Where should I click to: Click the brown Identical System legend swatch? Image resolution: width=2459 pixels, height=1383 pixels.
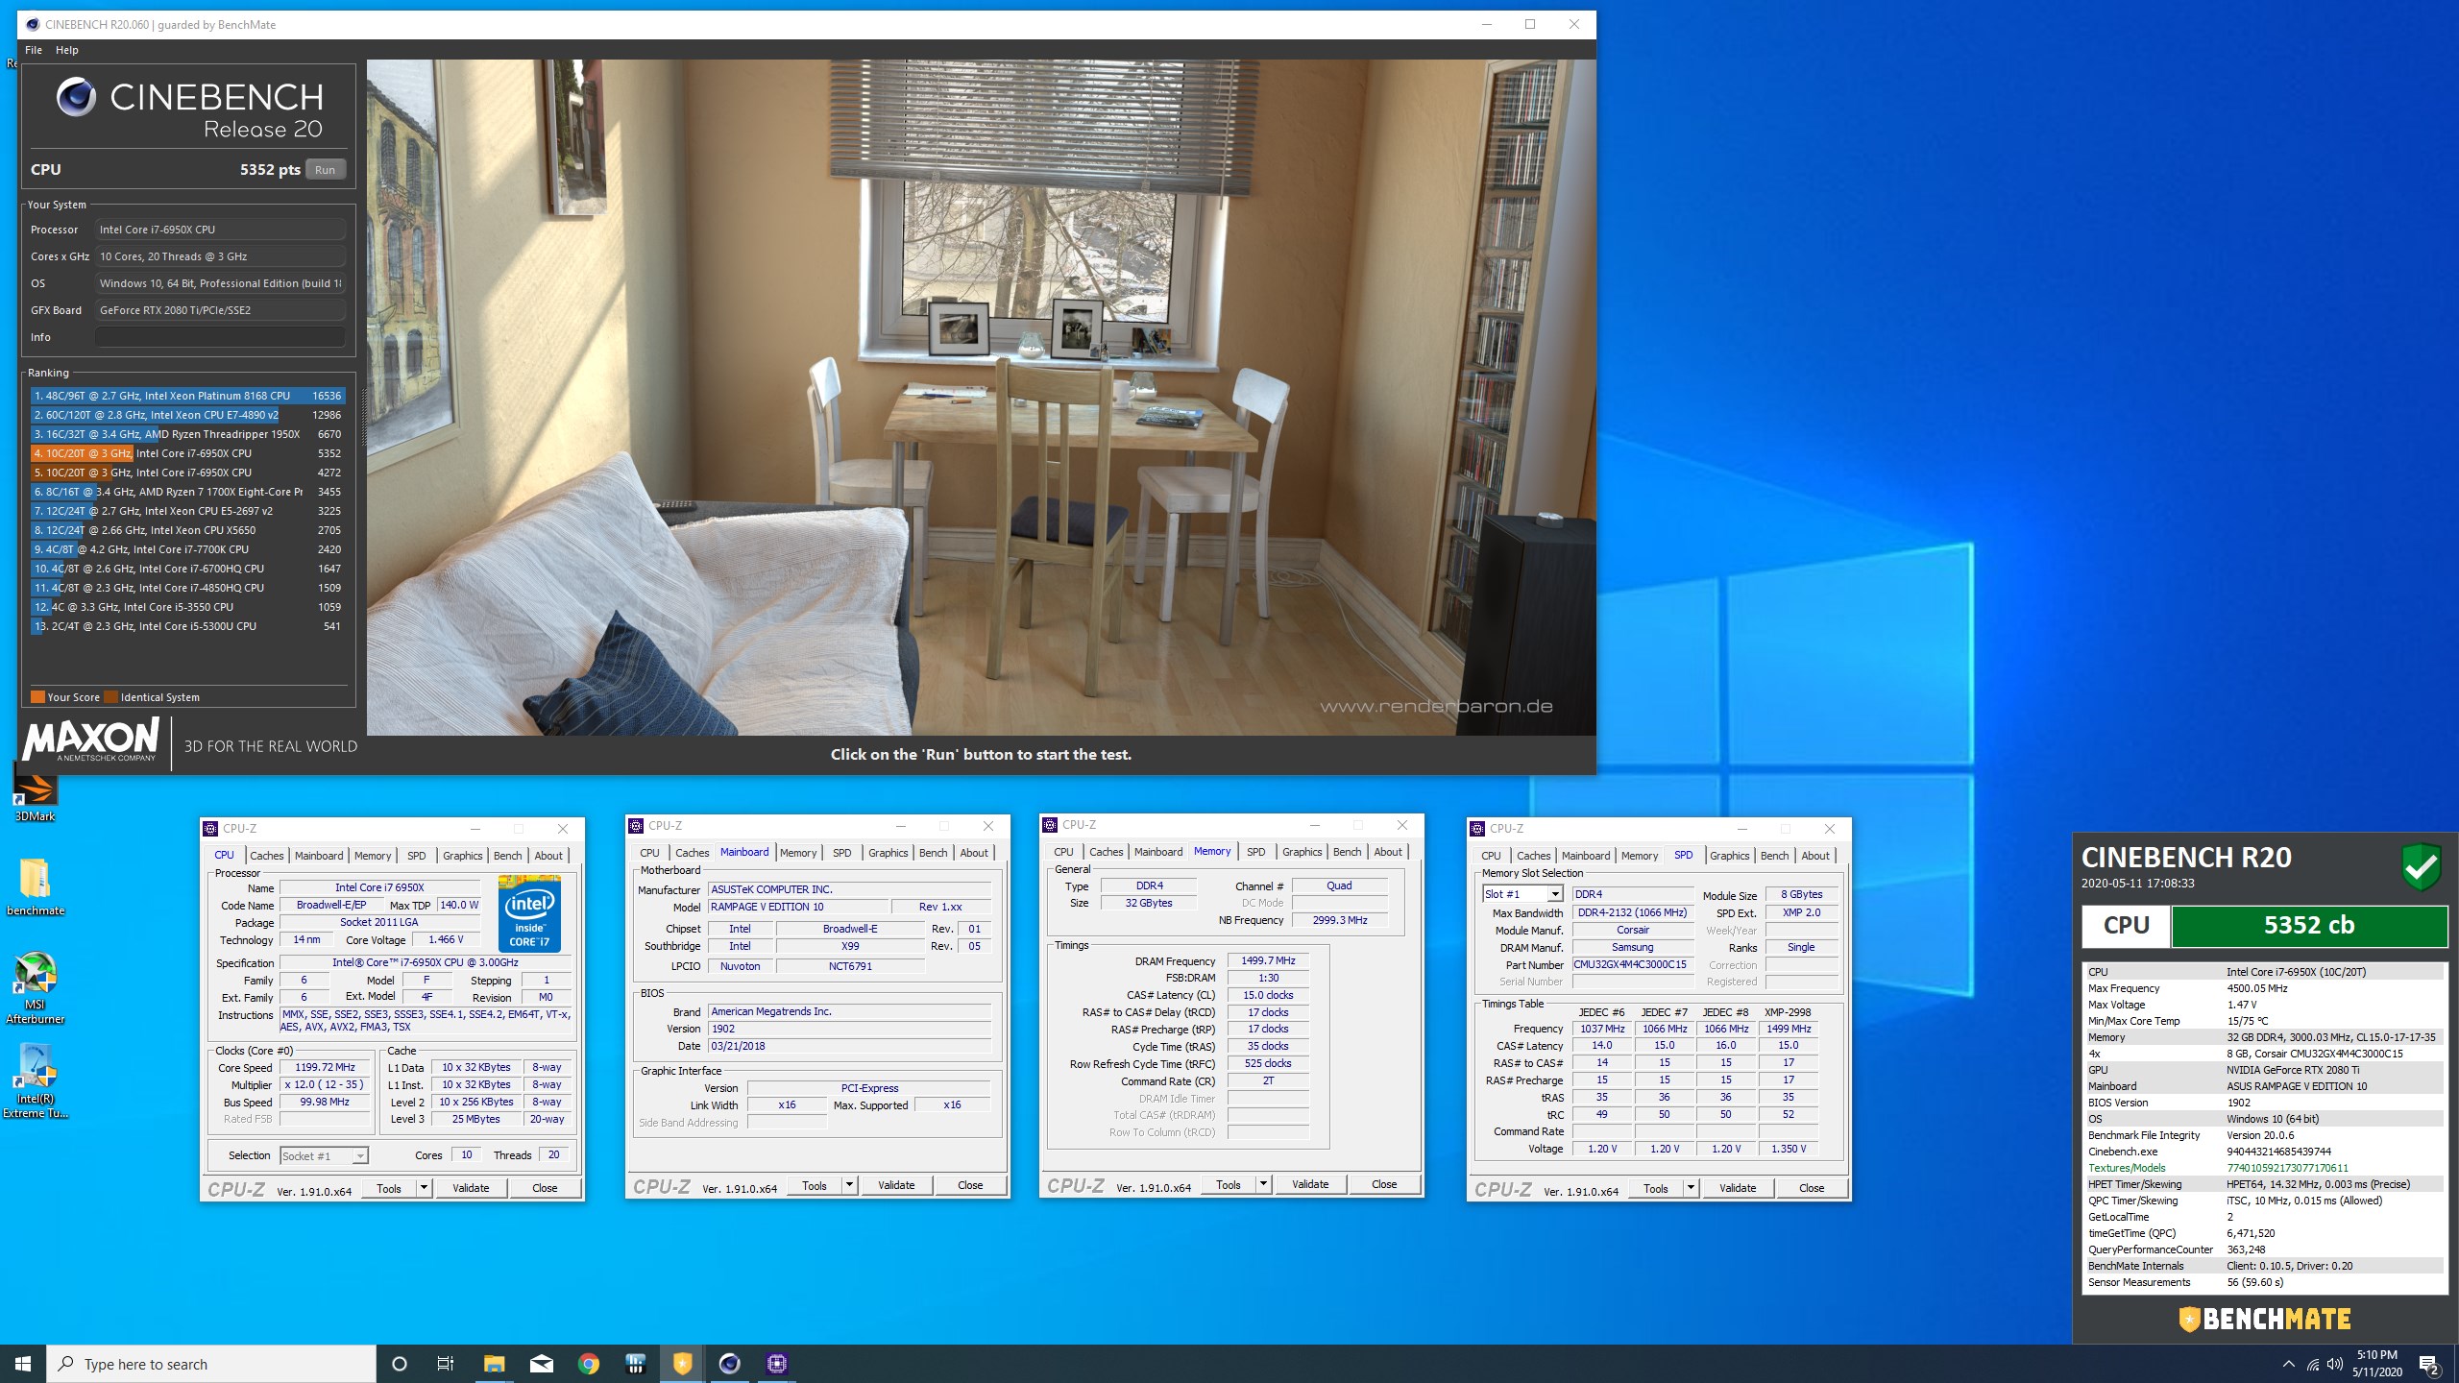tap(110, 697)
